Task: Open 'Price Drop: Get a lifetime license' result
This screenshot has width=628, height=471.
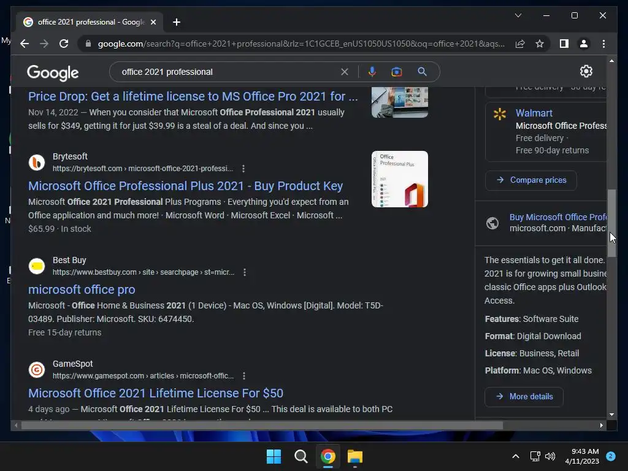Action: tap(193, 96)
